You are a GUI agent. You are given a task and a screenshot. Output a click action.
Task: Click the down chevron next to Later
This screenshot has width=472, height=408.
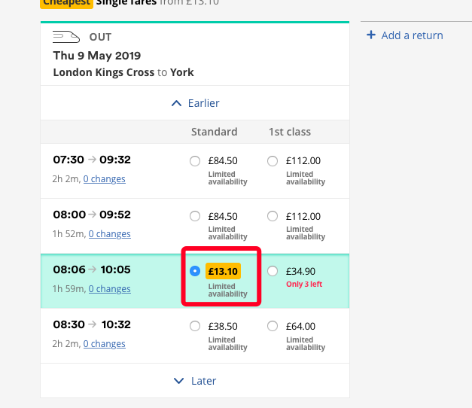[x=178, y=381]
